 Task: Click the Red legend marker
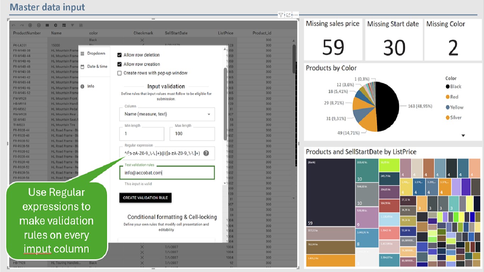[x=448, y=97]
